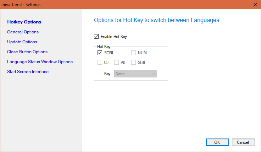Open the Hotkey Options section
This screenshot has width=261, height=152.
tap(24, 22)
